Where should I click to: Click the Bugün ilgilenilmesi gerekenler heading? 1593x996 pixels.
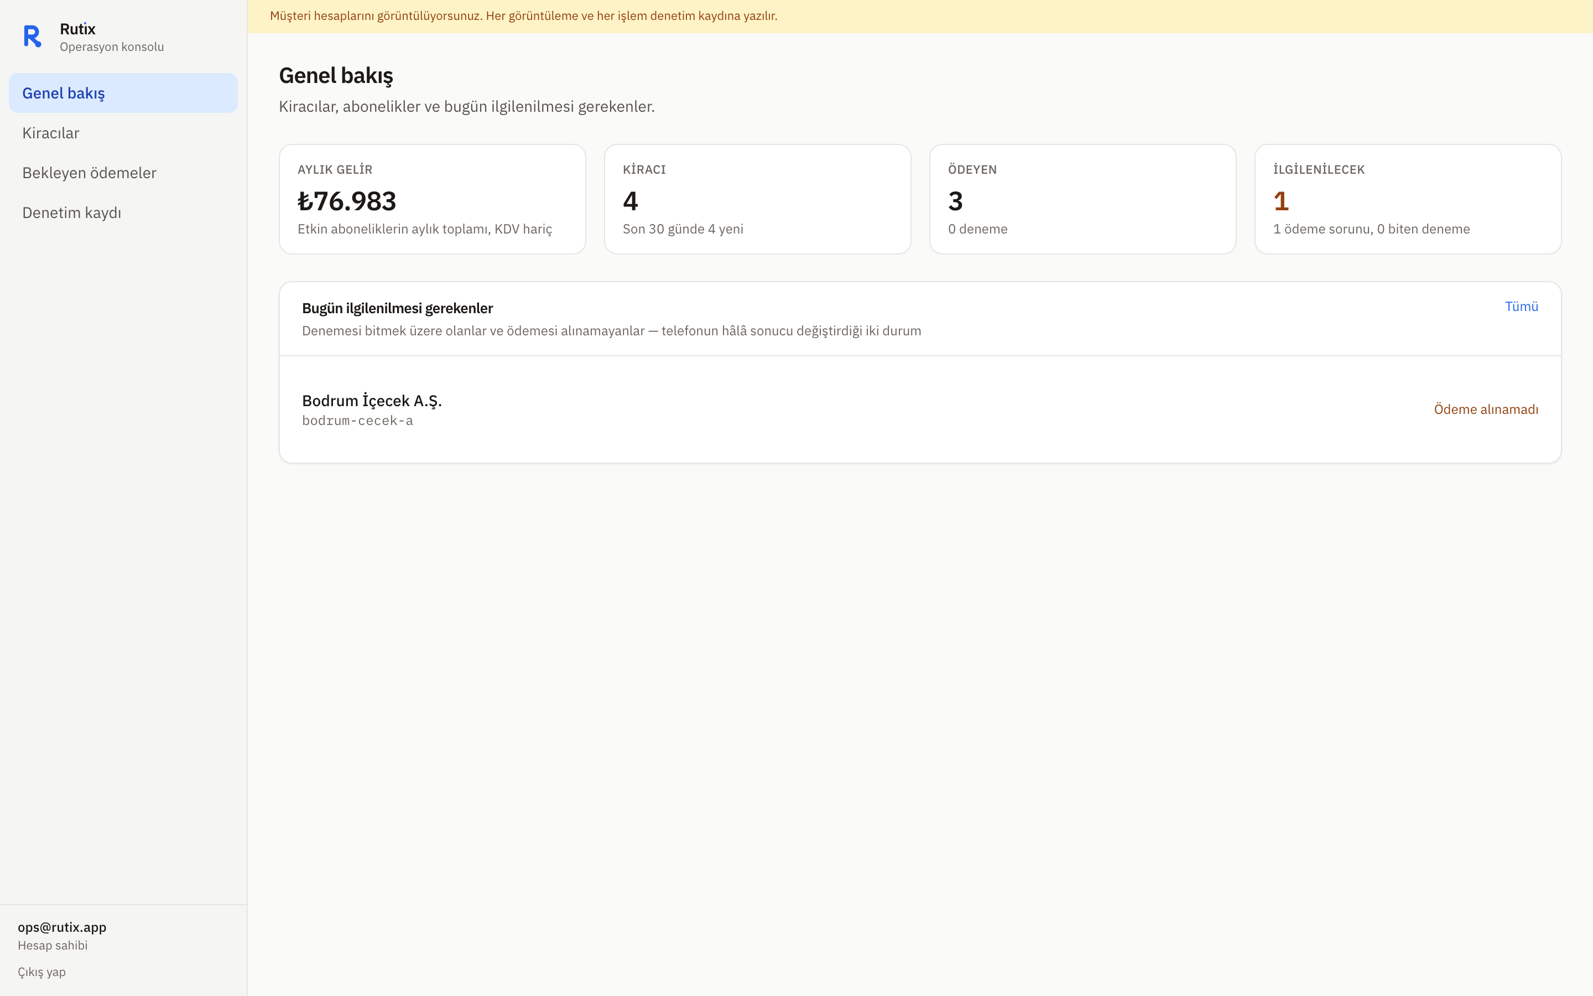[398, 308]
